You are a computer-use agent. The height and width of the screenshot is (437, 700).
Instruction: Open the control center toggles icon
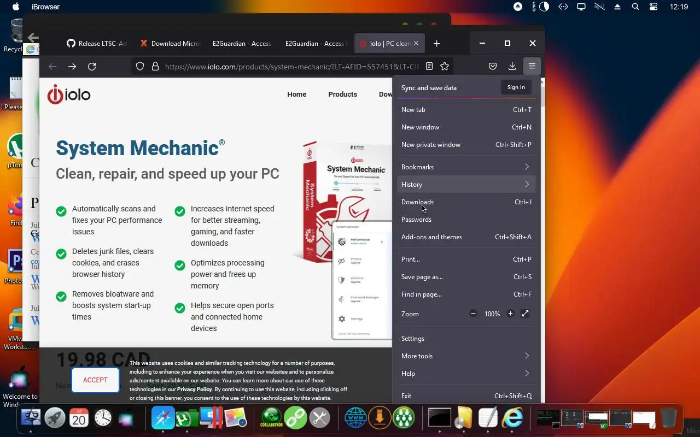654,7
